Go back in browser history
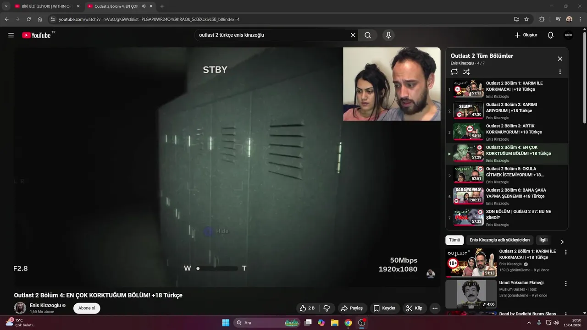Viewport: 587px width, 330px height. click(x=6, y=19)
